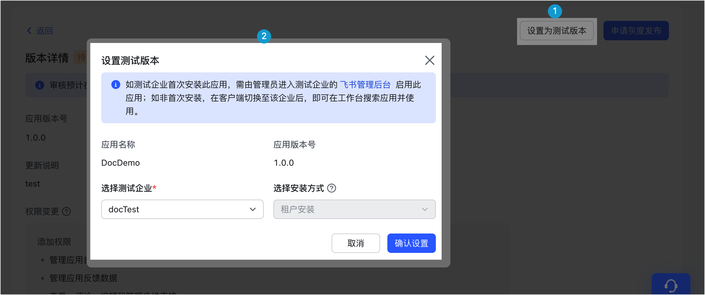
Task: Click the info icon beside 审核预计
Action: coord(40,85)
